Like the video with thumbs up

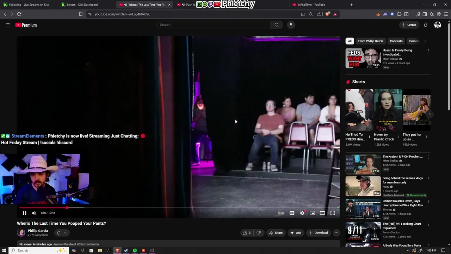point(247,233)
